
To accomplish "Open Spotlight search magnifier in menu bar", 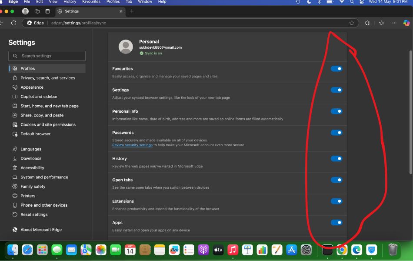I will pyautogui.click(x=352, y=2).
